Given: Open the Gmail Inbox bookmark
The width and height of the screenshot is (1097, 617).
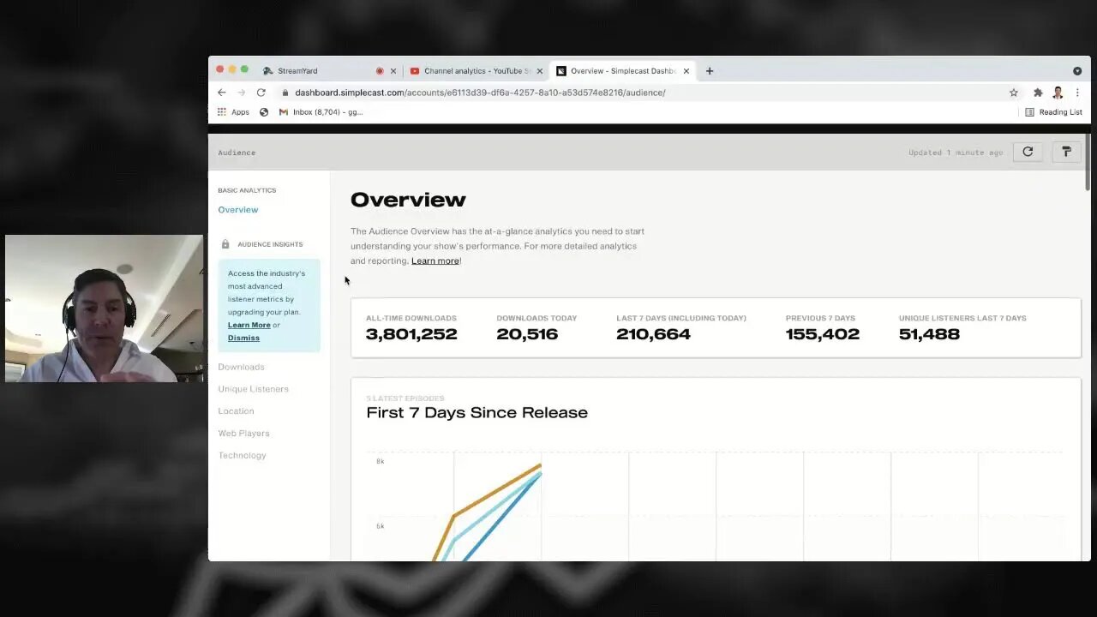Looking at the screenshot, I should (321, 112).
